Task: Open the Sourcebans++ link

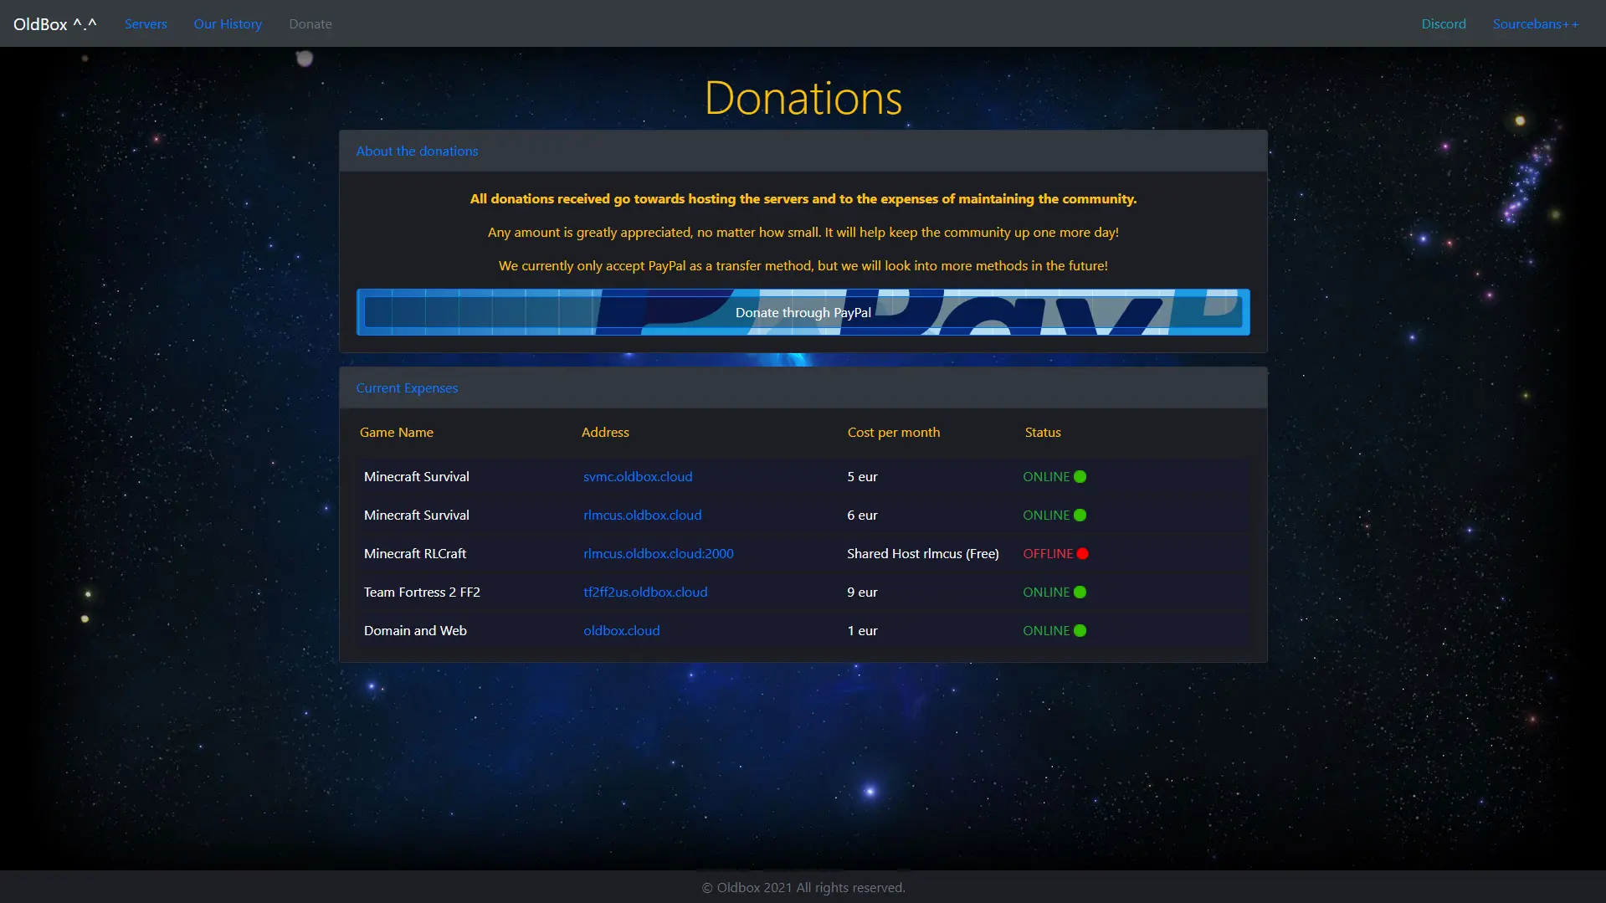Action: point(1535,24)
